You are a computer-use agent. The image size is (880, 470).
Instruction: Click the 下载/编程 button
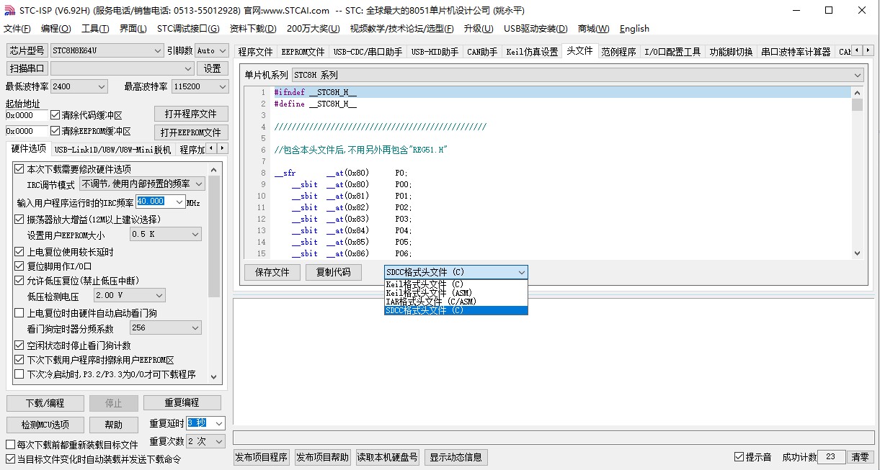[45, 403]
